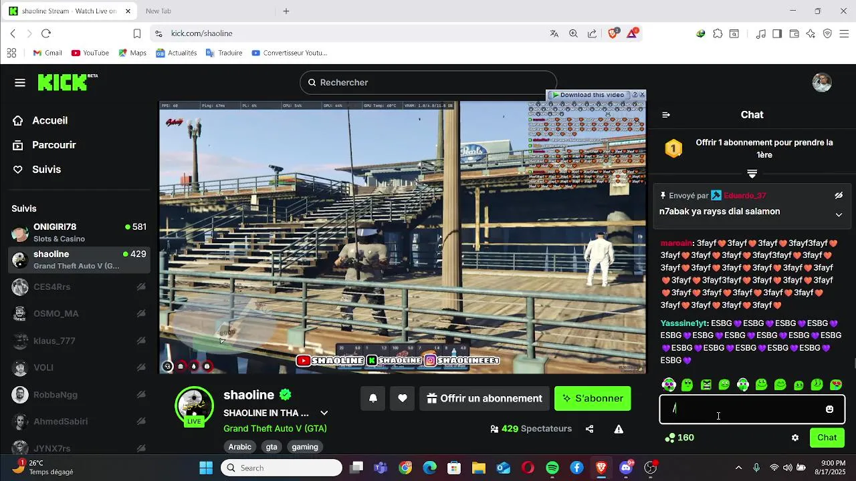Select the first quick emote in the chat row
856x481 pixels.
tap(668, 384)
